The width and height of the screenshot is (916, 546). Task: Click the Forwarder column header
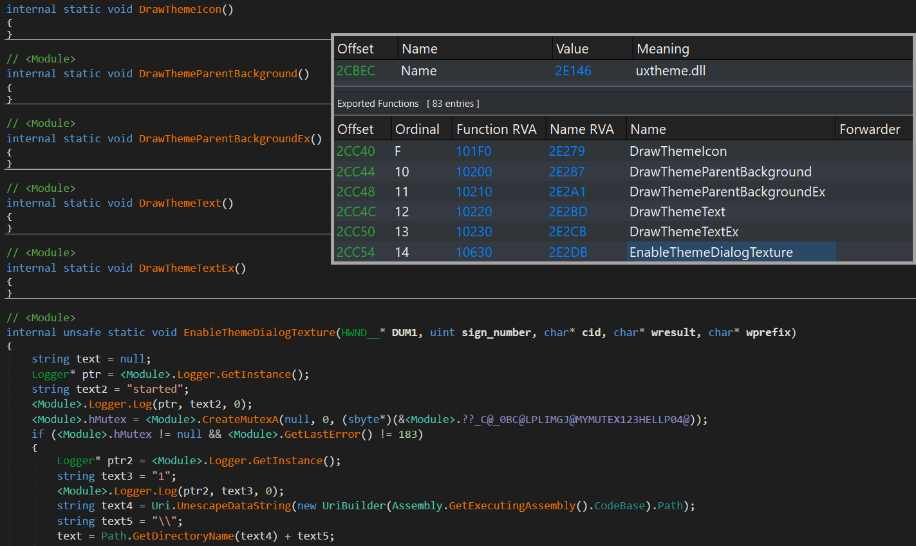point(870,129)
